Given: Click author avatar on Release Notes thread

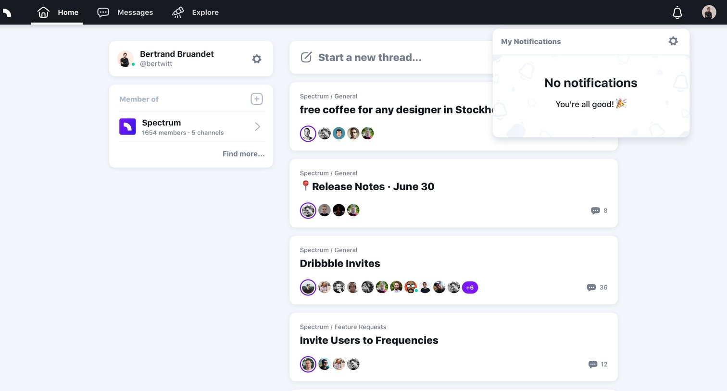Looking at the screenshot, I should [308, 210].
